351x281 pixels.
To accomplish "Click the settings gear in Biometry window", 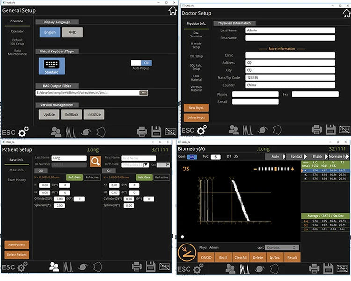I will coord(199,268).
